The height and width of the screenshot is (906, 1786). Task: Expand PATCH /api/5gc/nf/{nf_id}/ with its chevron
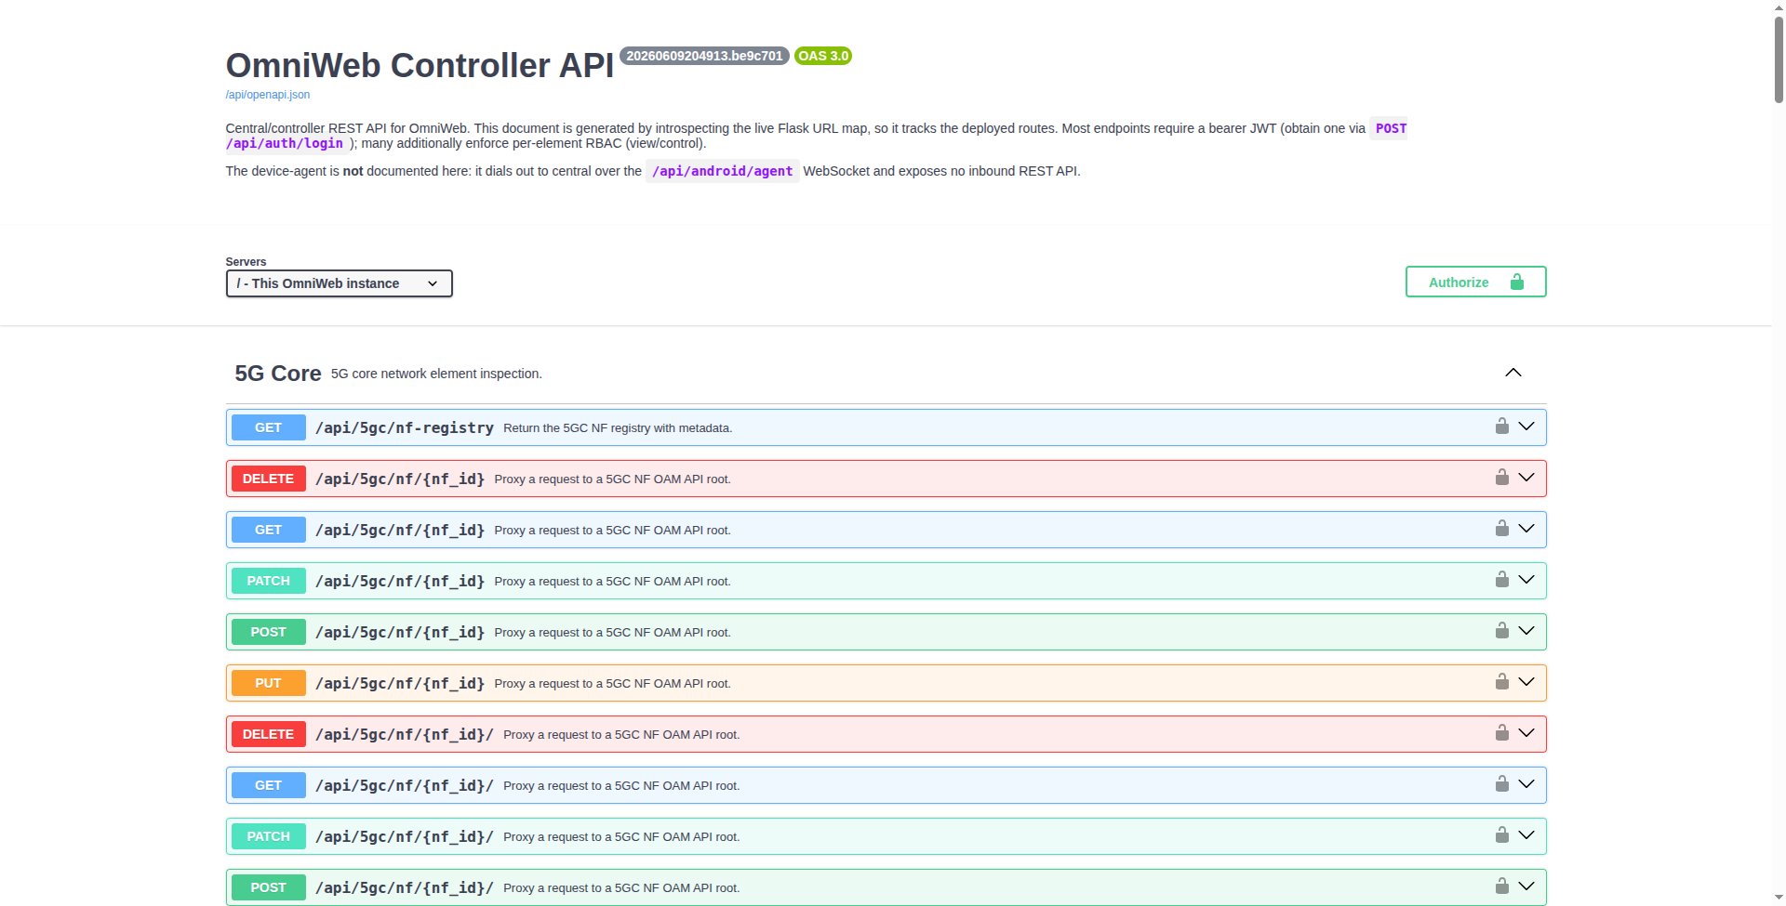1526,835
